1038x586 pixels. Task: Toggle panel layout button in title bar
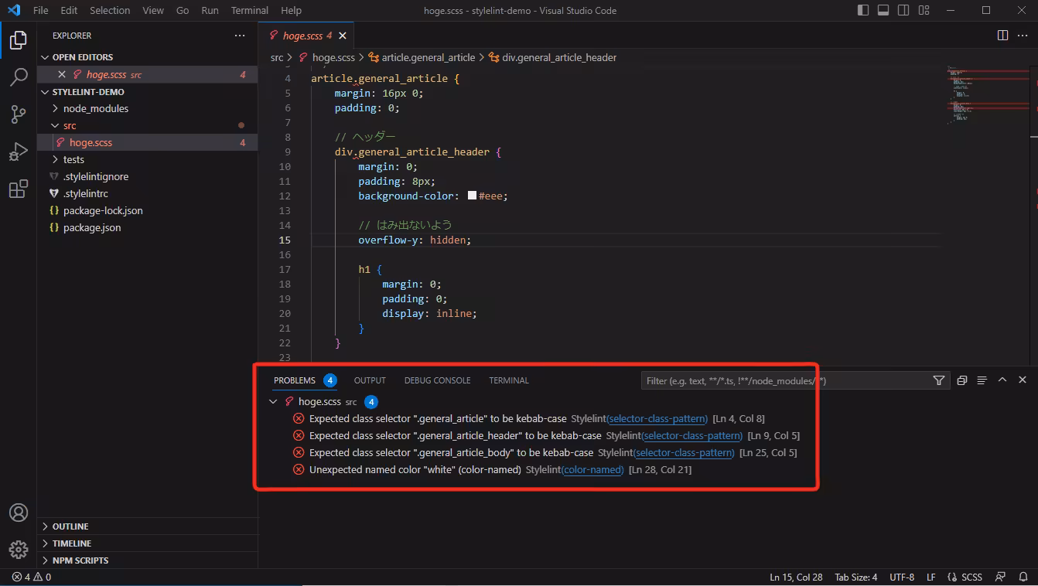point(884,10)
